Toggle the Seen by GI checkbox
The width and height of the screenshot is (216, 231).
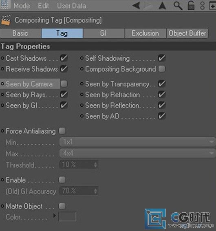tap(64, 105)
